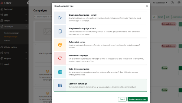This screenshot has width=182, height=103.
Task: Click the placeholder image campaign thumbnail
Action: point(44,32)
